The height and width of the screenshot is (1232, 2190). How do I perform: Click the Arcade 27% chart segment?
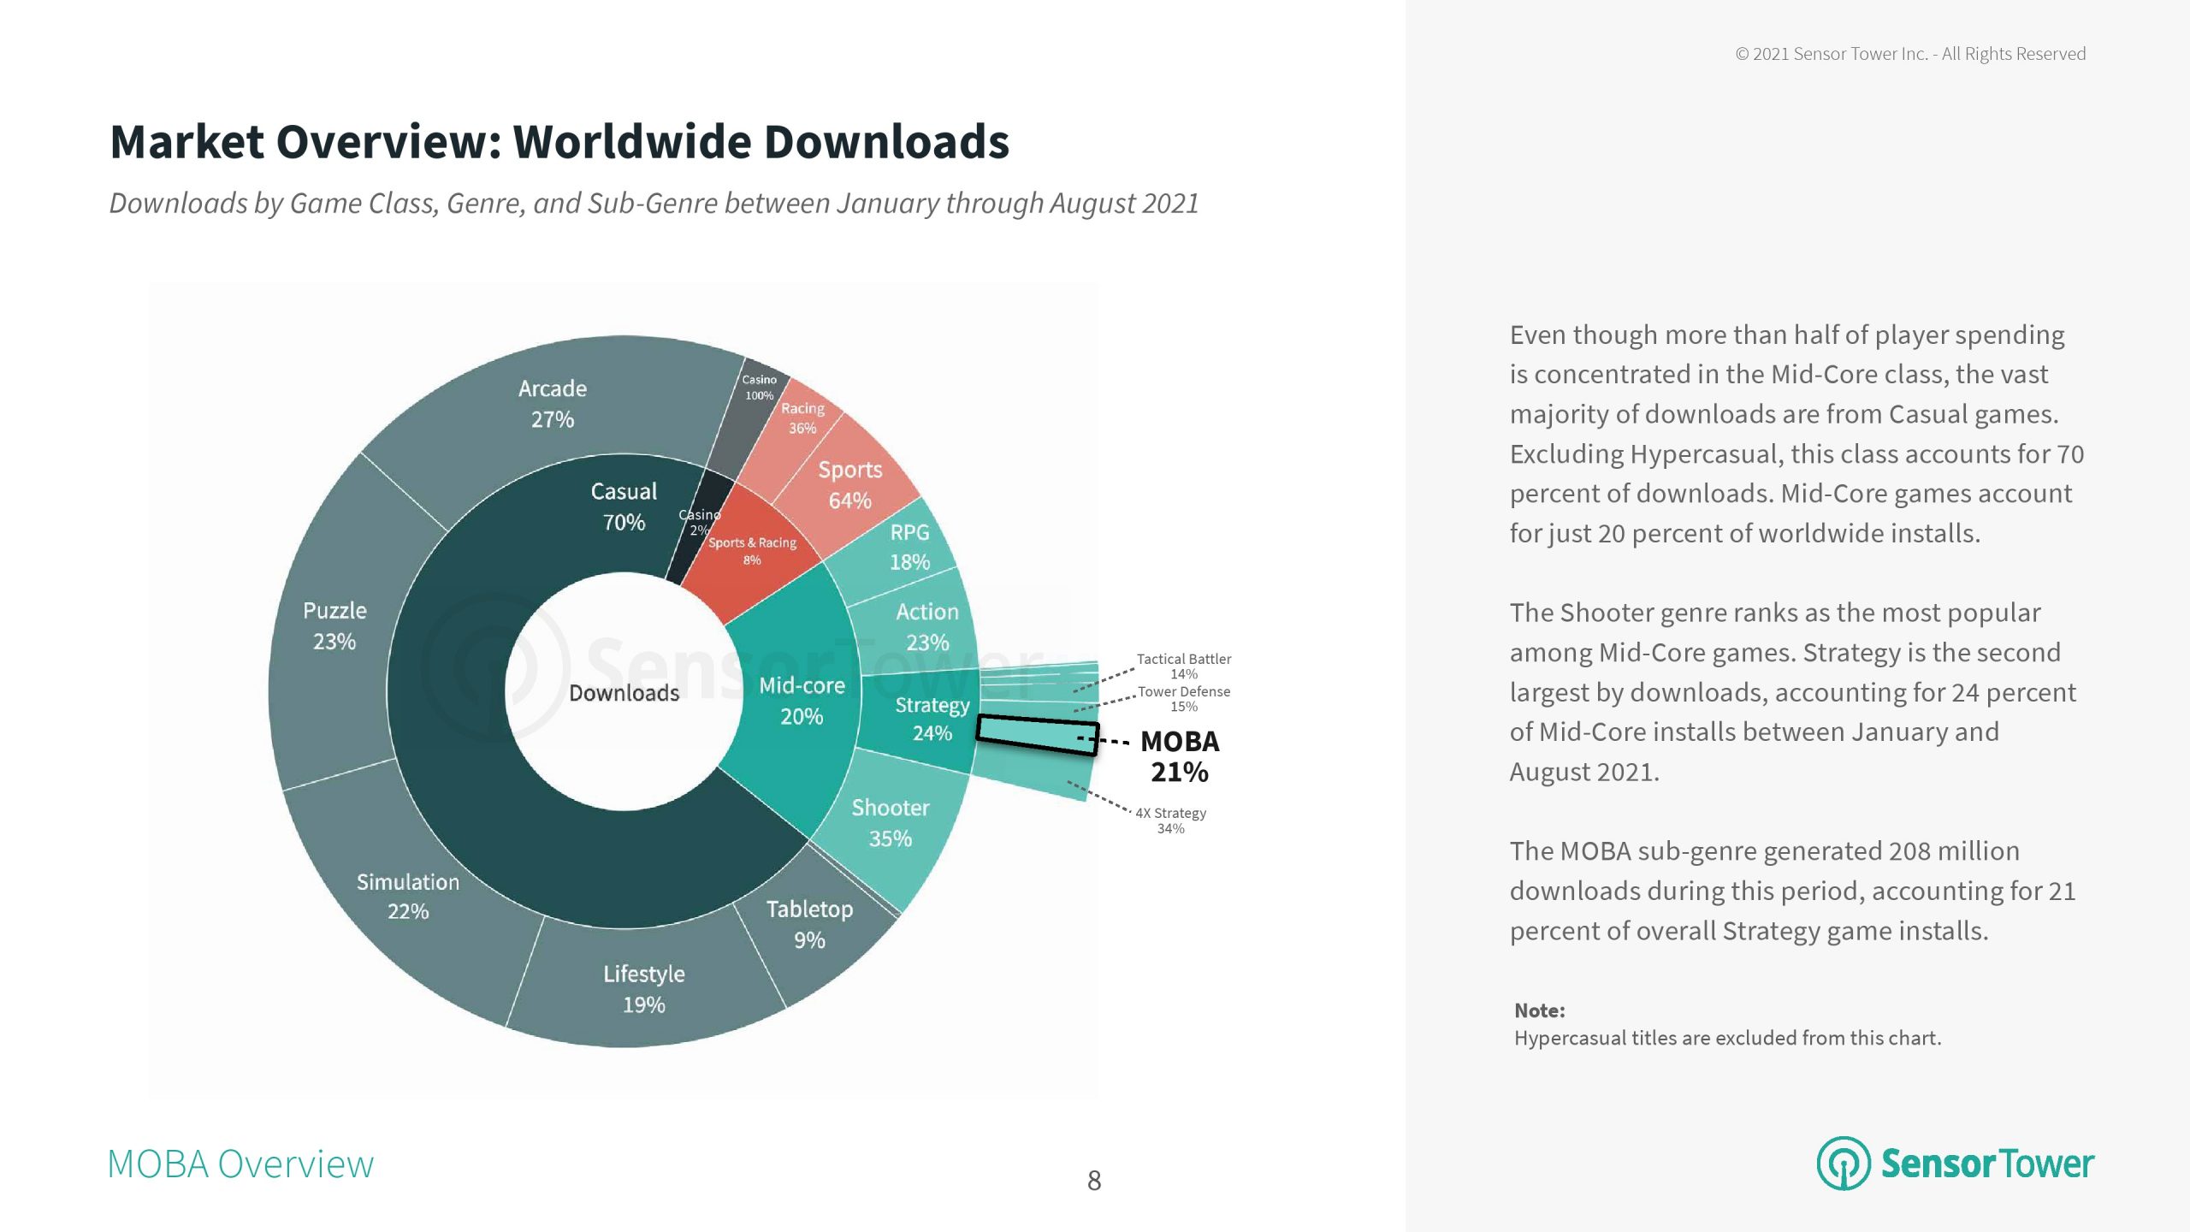pyautogui.click(x=553, y=404)
